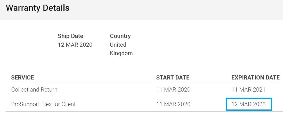Click the word "Client" in the second row

coord(69,104)
